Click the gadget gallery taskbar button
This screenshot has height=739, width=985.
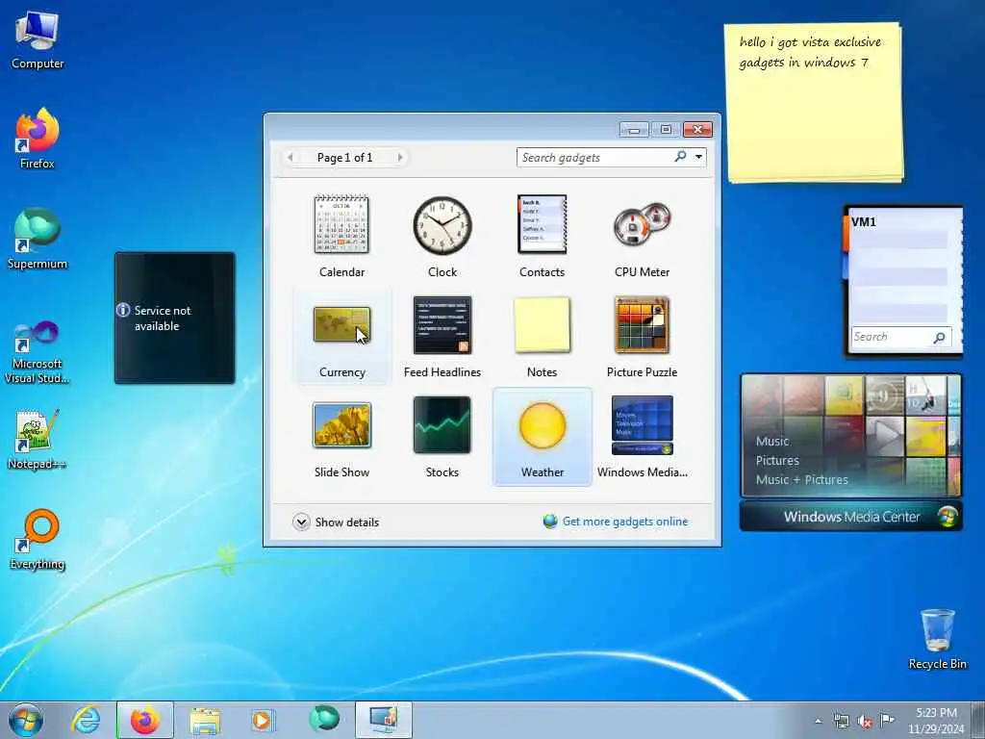click(x=384, y=720)
